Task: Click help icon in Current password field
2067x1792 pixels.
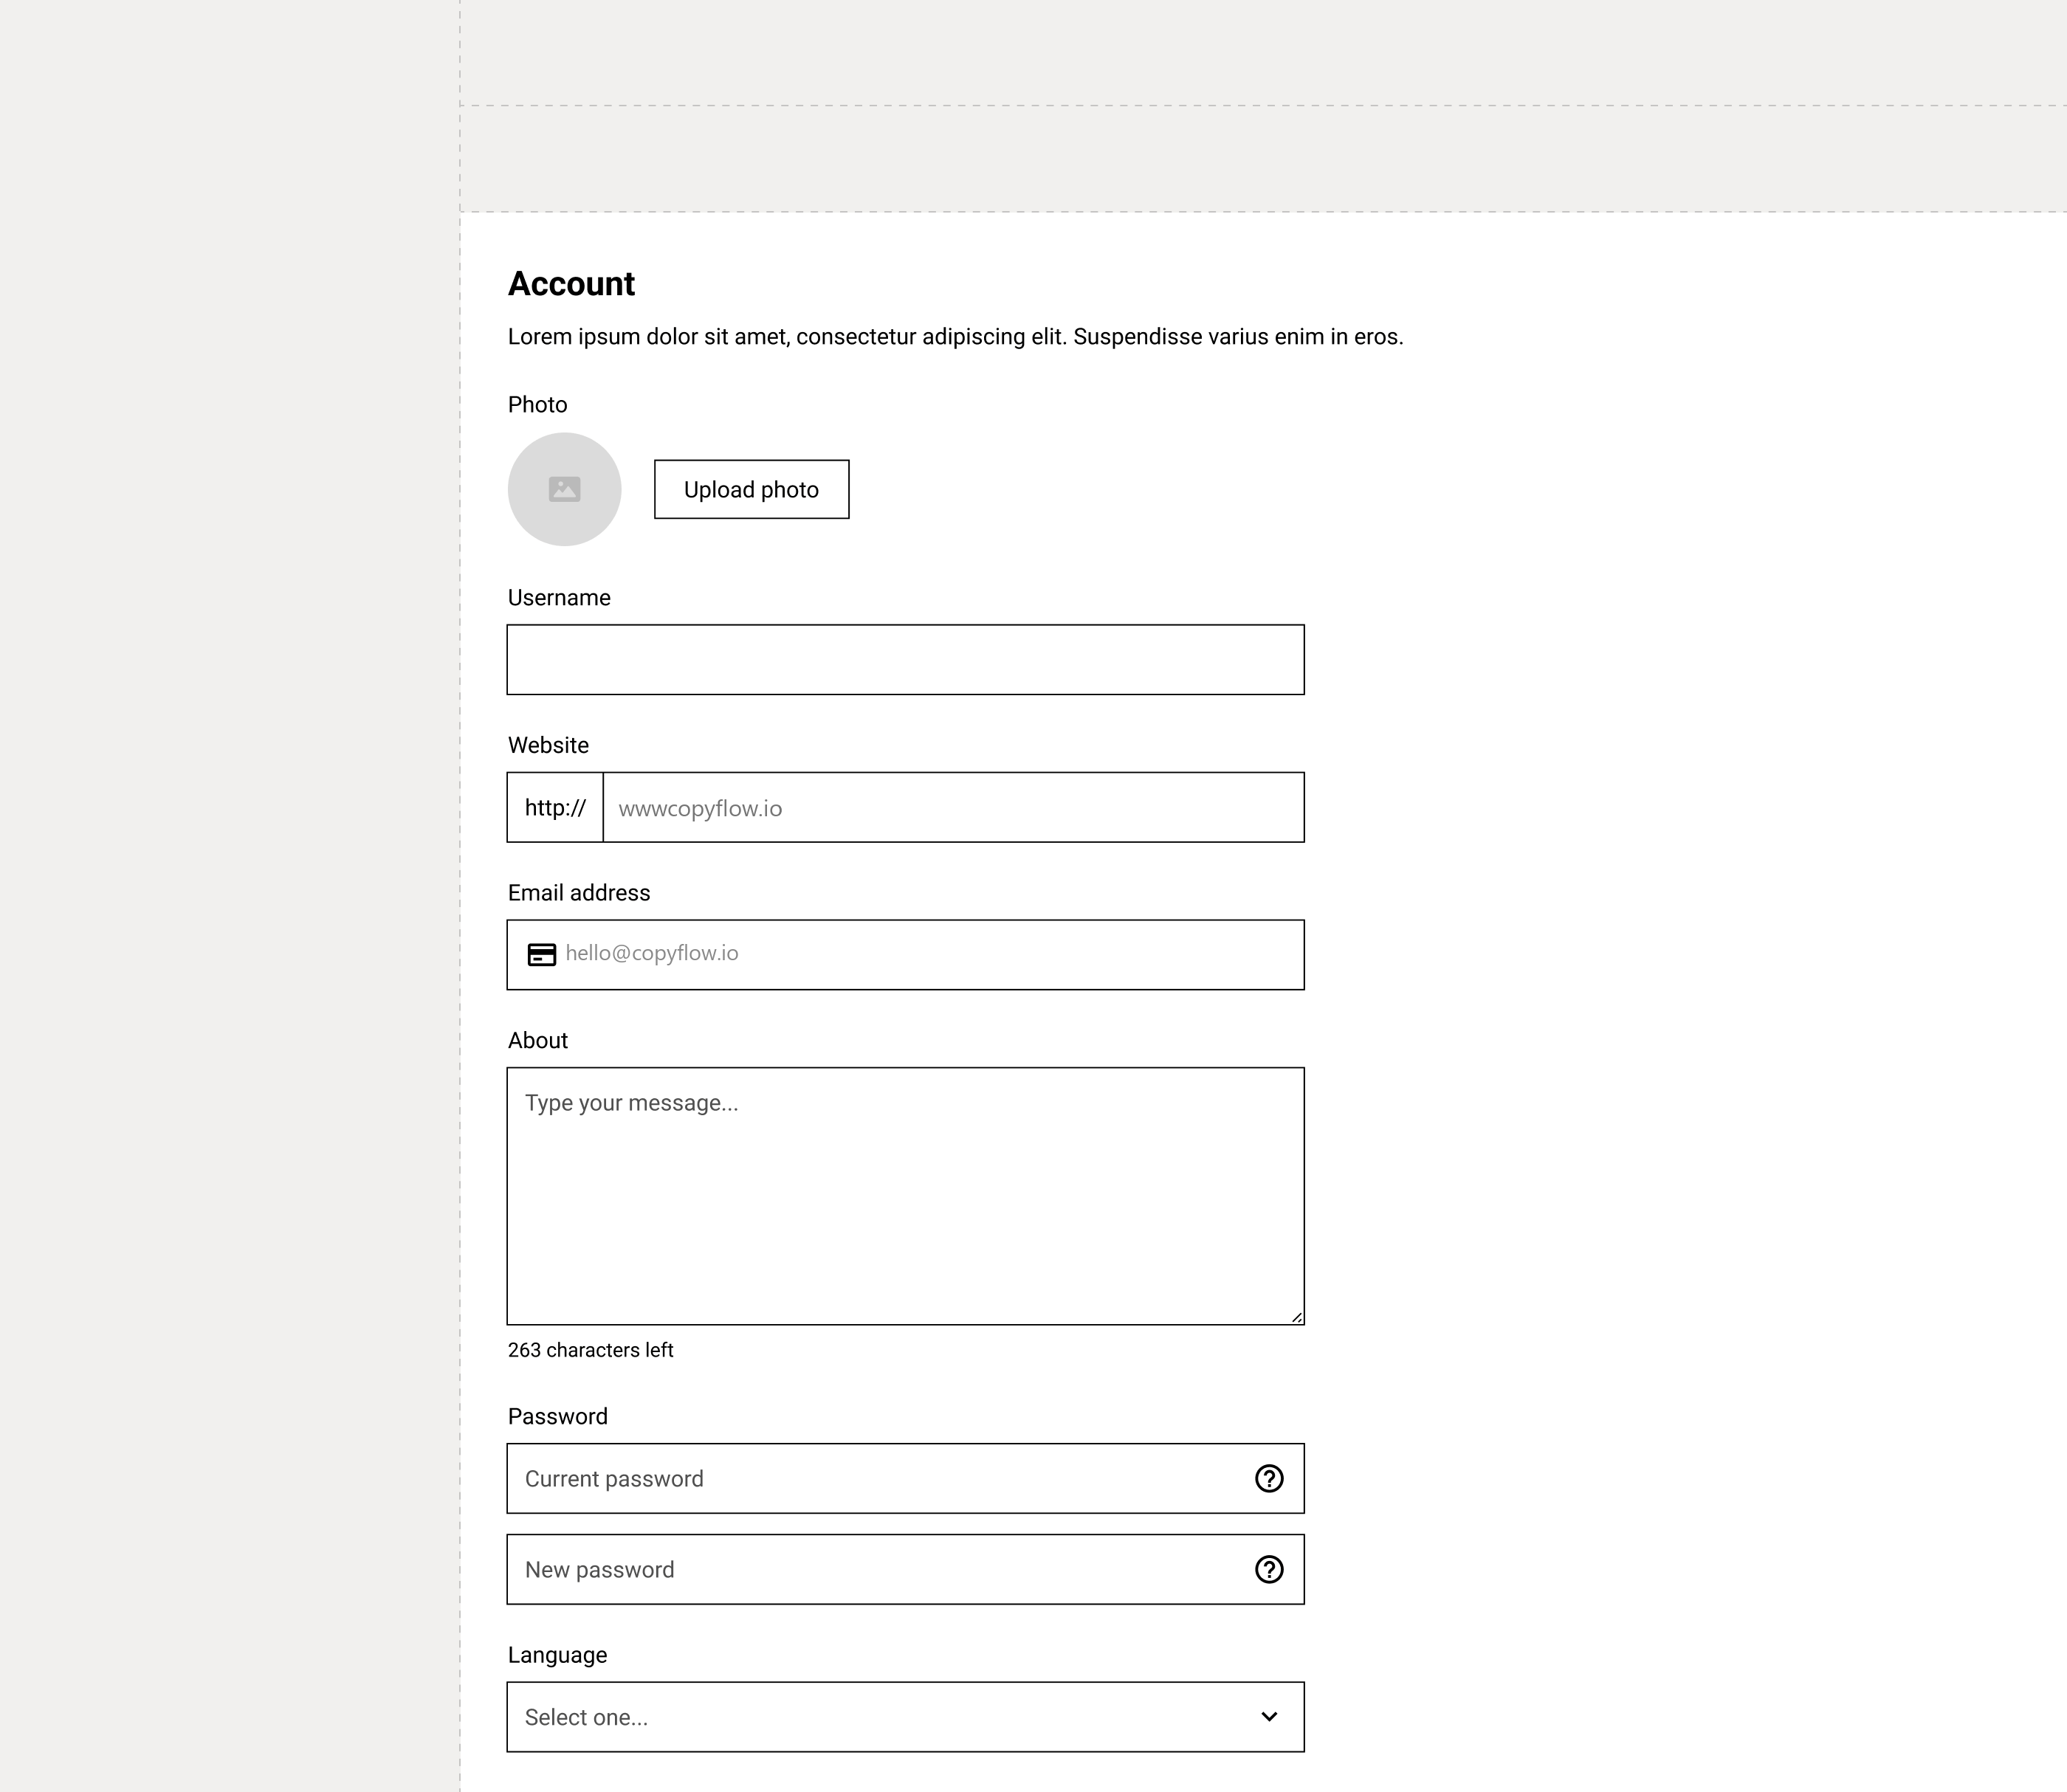Action: click(1269, 1478)
